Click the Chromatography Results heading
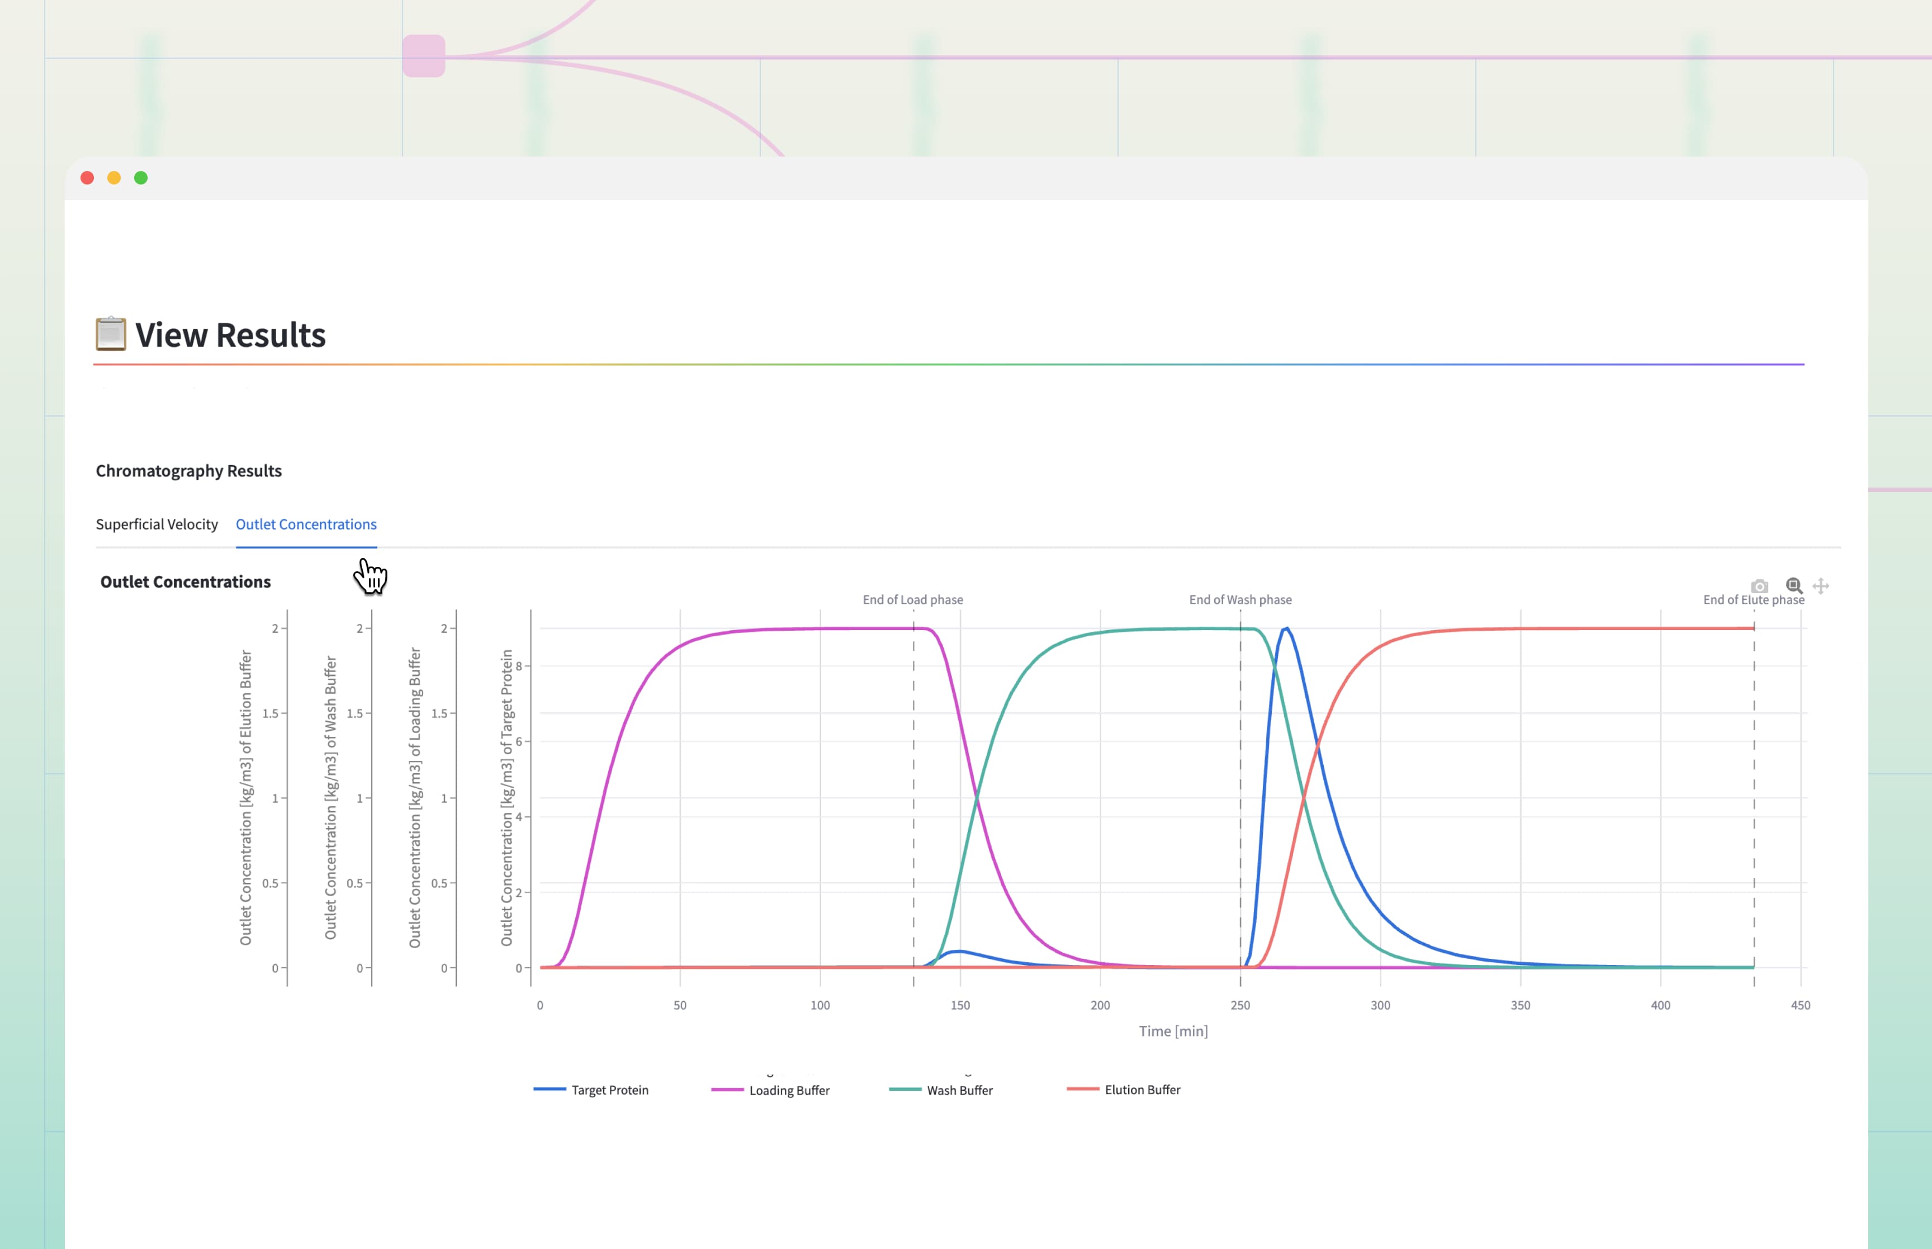The width and height of the screenshot is (1932, 1249). [x=188, y=470]
